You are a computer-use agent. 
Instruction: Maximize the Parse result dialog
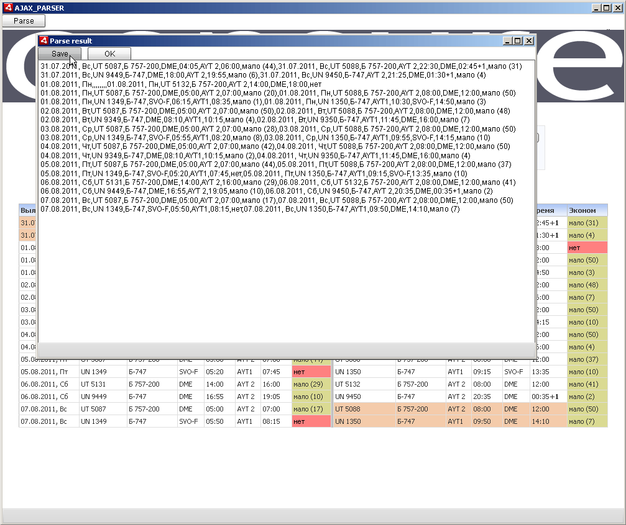coord(518,41)
